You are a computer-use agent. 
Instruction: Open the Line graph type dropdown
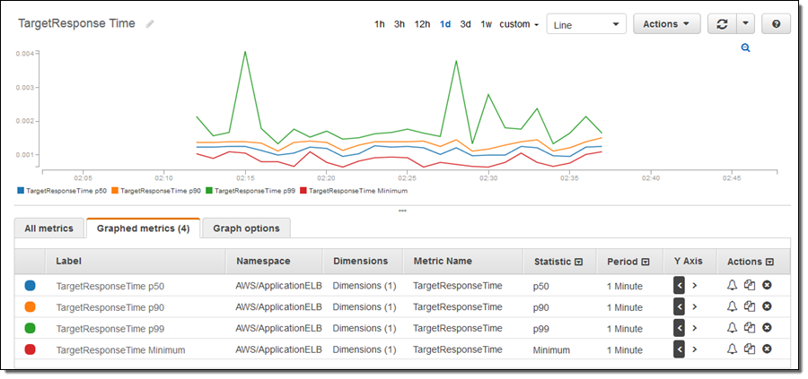(x=586, y=25)
